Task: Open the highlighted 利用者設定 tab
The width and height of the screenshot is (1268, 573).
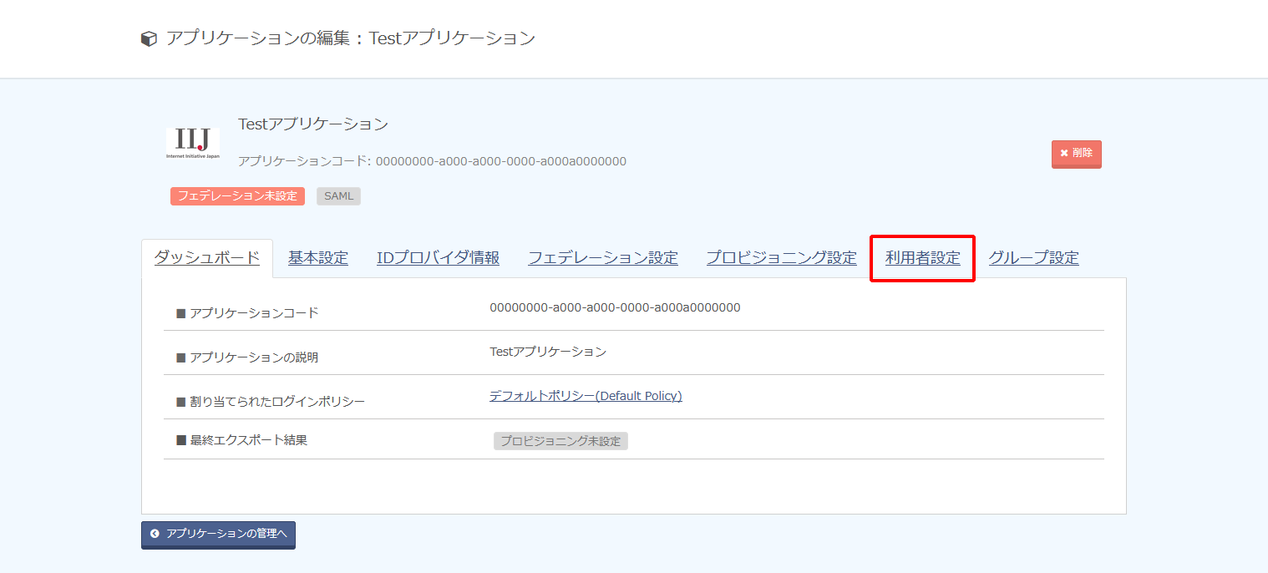Action: point(923,258)
